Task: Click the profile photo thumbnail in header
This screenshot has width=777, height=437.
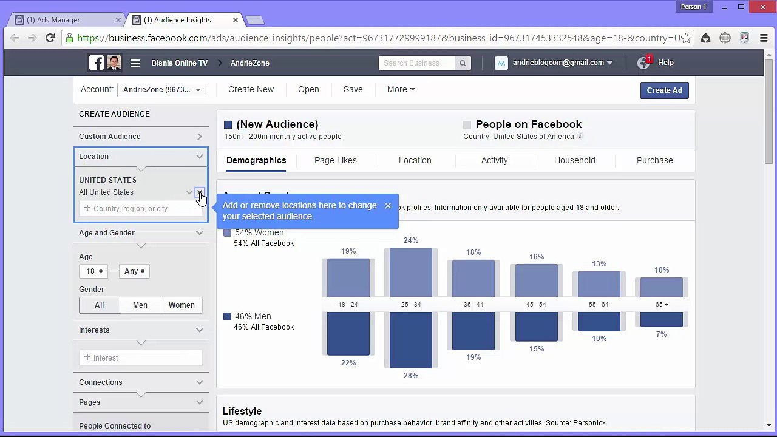Action: pos(114,63)
